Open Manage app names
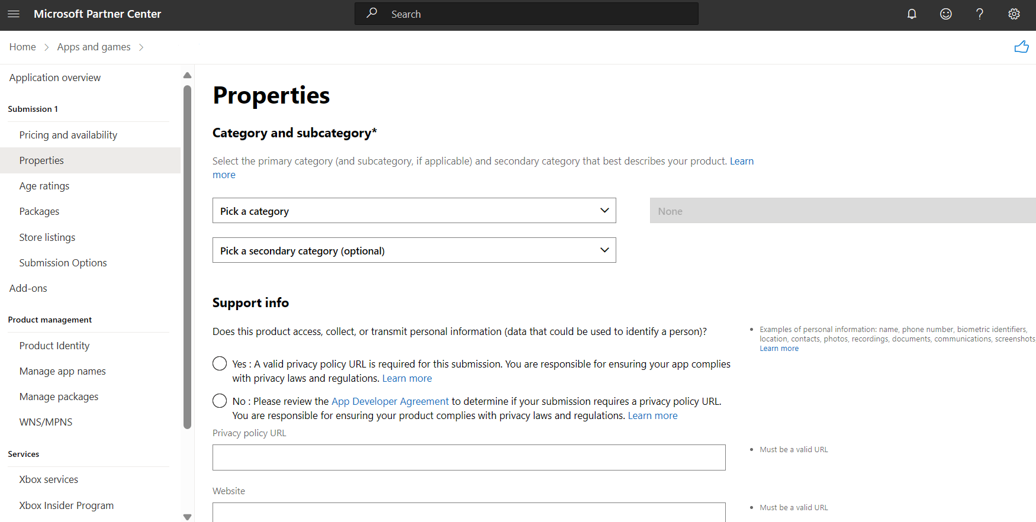The image size is (1036, 522). [x=62, y=371]
